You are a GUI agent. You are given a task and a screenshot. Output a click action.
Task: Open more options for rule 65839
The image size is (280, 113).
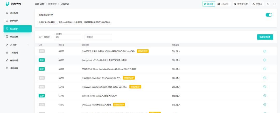pyautogui.click(x=265, y=51)
